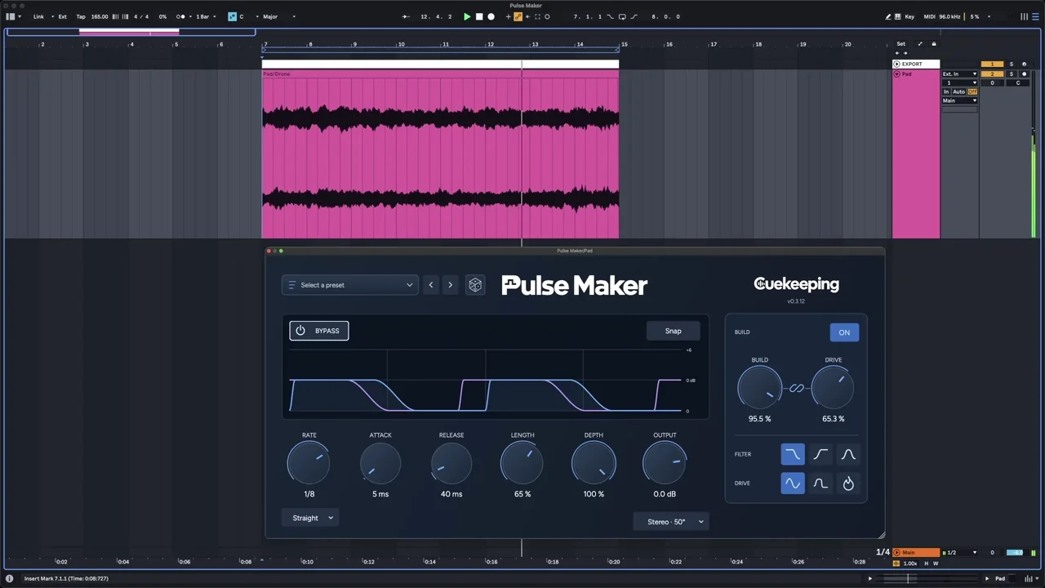This screenshot has height=588, width=1045.
Task: Select the band-pass filter shape icon
Action: [x=848, y=454]
